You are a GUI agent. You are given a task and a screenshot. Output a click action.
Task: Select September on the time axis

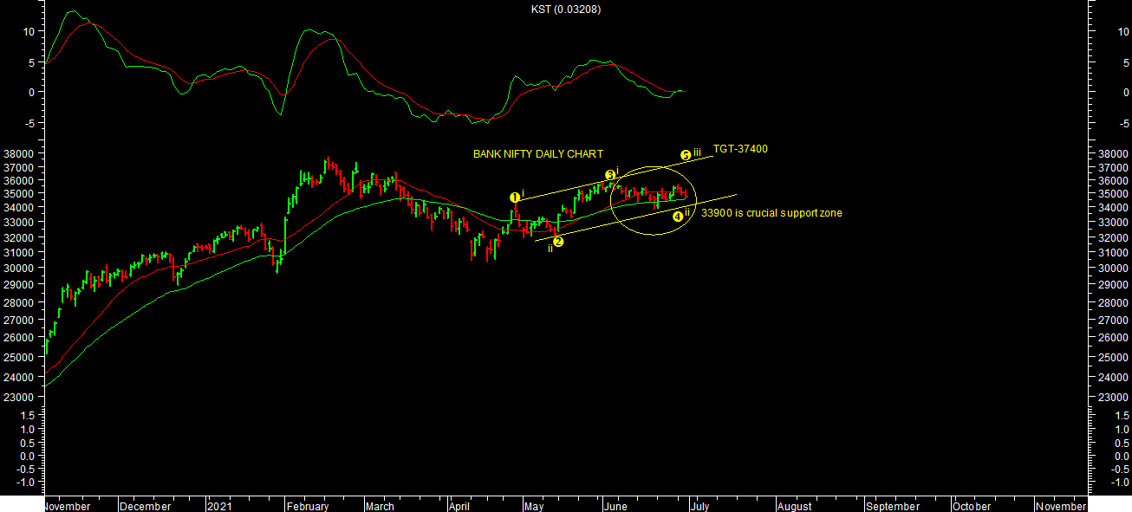point(892,506)
